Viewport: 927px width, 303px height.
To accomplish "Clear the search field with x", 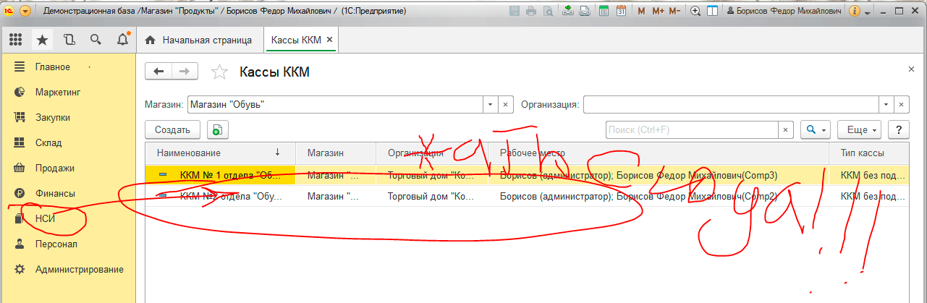I will click(786, 129).
